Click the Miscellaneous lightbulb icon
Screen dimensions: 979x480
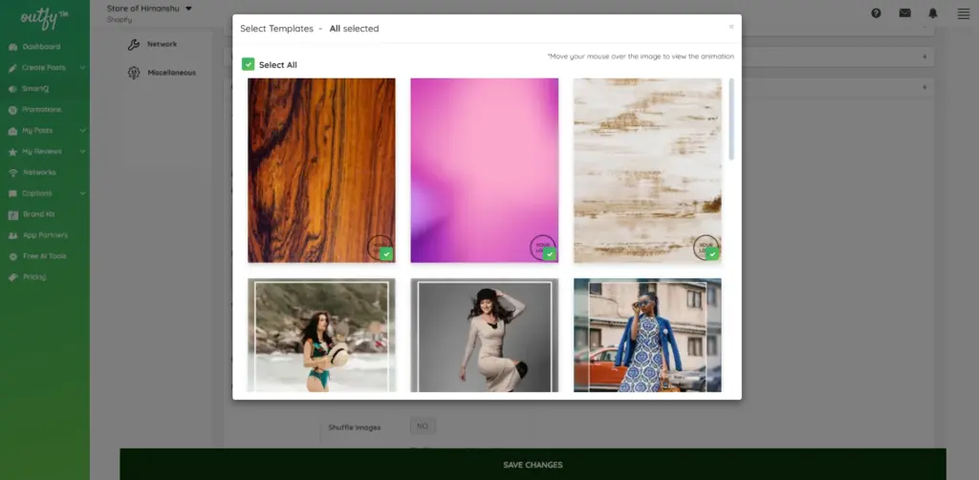134,73
